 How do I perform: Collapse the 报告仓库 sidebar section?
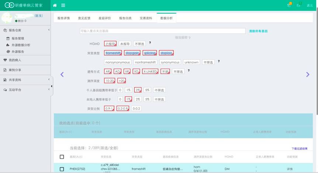49,30
